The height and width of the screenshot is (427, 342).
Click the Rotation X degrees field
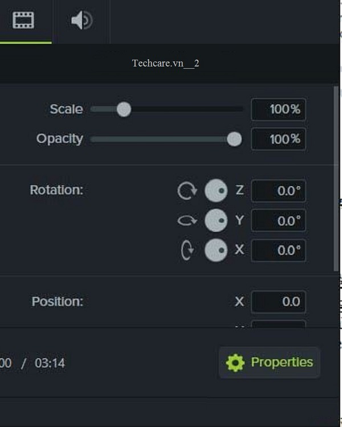(278, 251)
